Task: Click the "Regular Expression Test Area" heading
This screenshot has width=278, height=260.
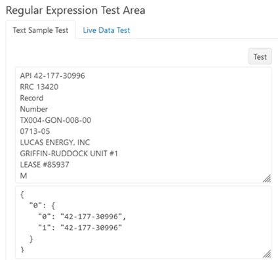Action: (x=75, y=11)
